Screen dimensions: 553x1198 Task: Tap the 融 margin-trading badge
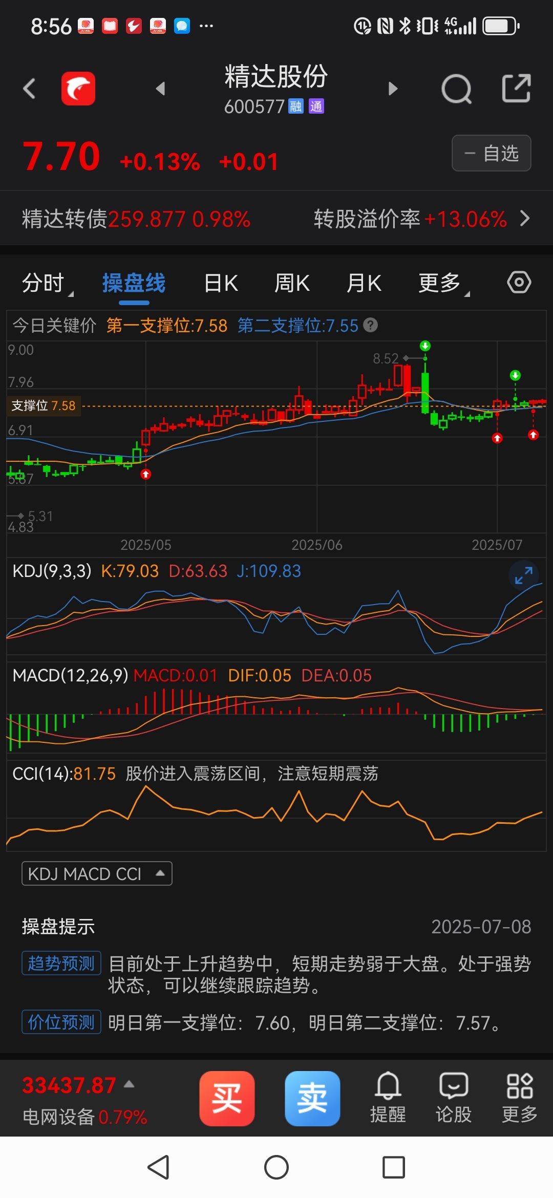tap(296, 106)
